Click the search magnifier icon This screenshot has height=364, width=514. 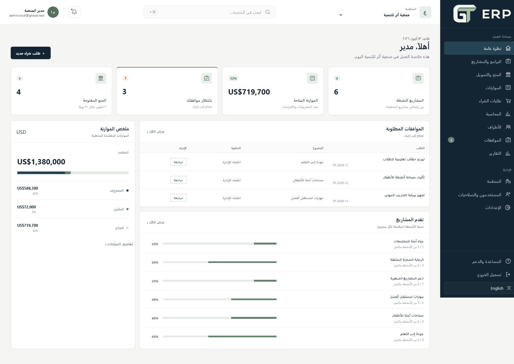(268, 12)
